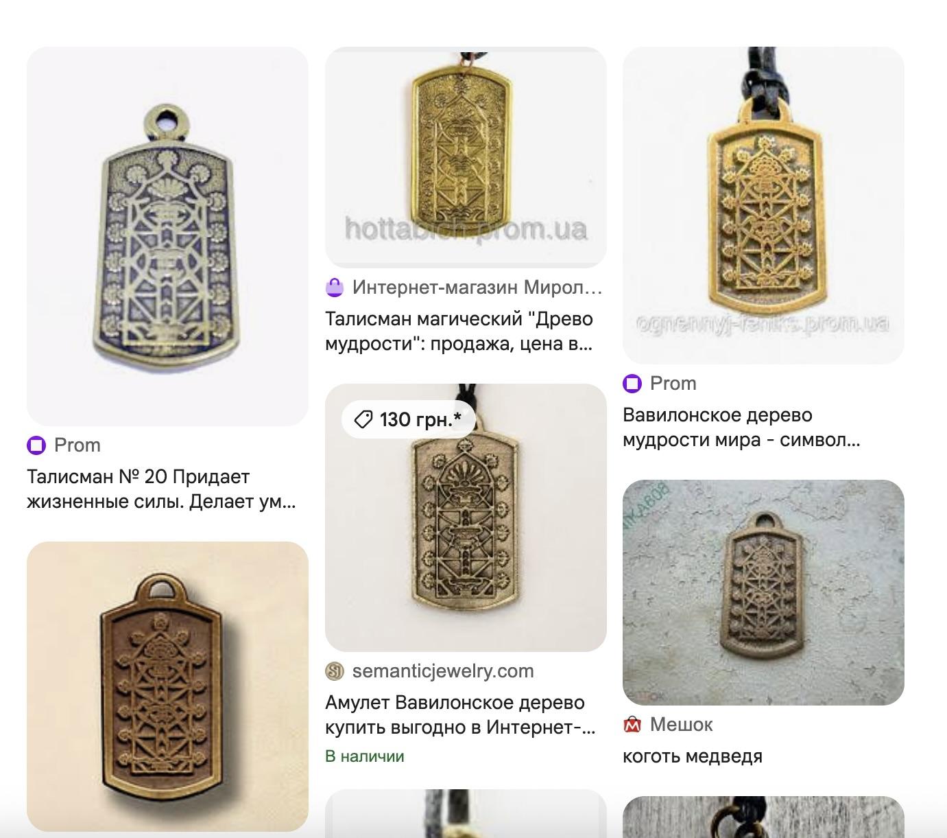Click the semanticjewelry.com site favicon
This screenshot has height=838, width=947.
pyautogui.click(x=334, y=671)
